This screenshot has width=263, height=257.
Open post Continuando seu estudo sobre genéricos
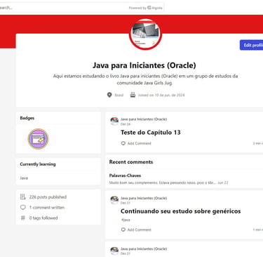tap(181, 211)
